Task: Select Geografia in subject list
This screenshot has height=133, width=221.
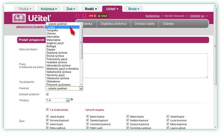Action: click(x=63, y=30)
